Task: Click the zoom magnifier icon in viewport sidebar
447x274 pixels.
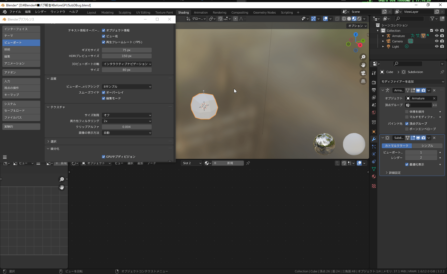Action: pyautogui.click(x=363, y=57)
